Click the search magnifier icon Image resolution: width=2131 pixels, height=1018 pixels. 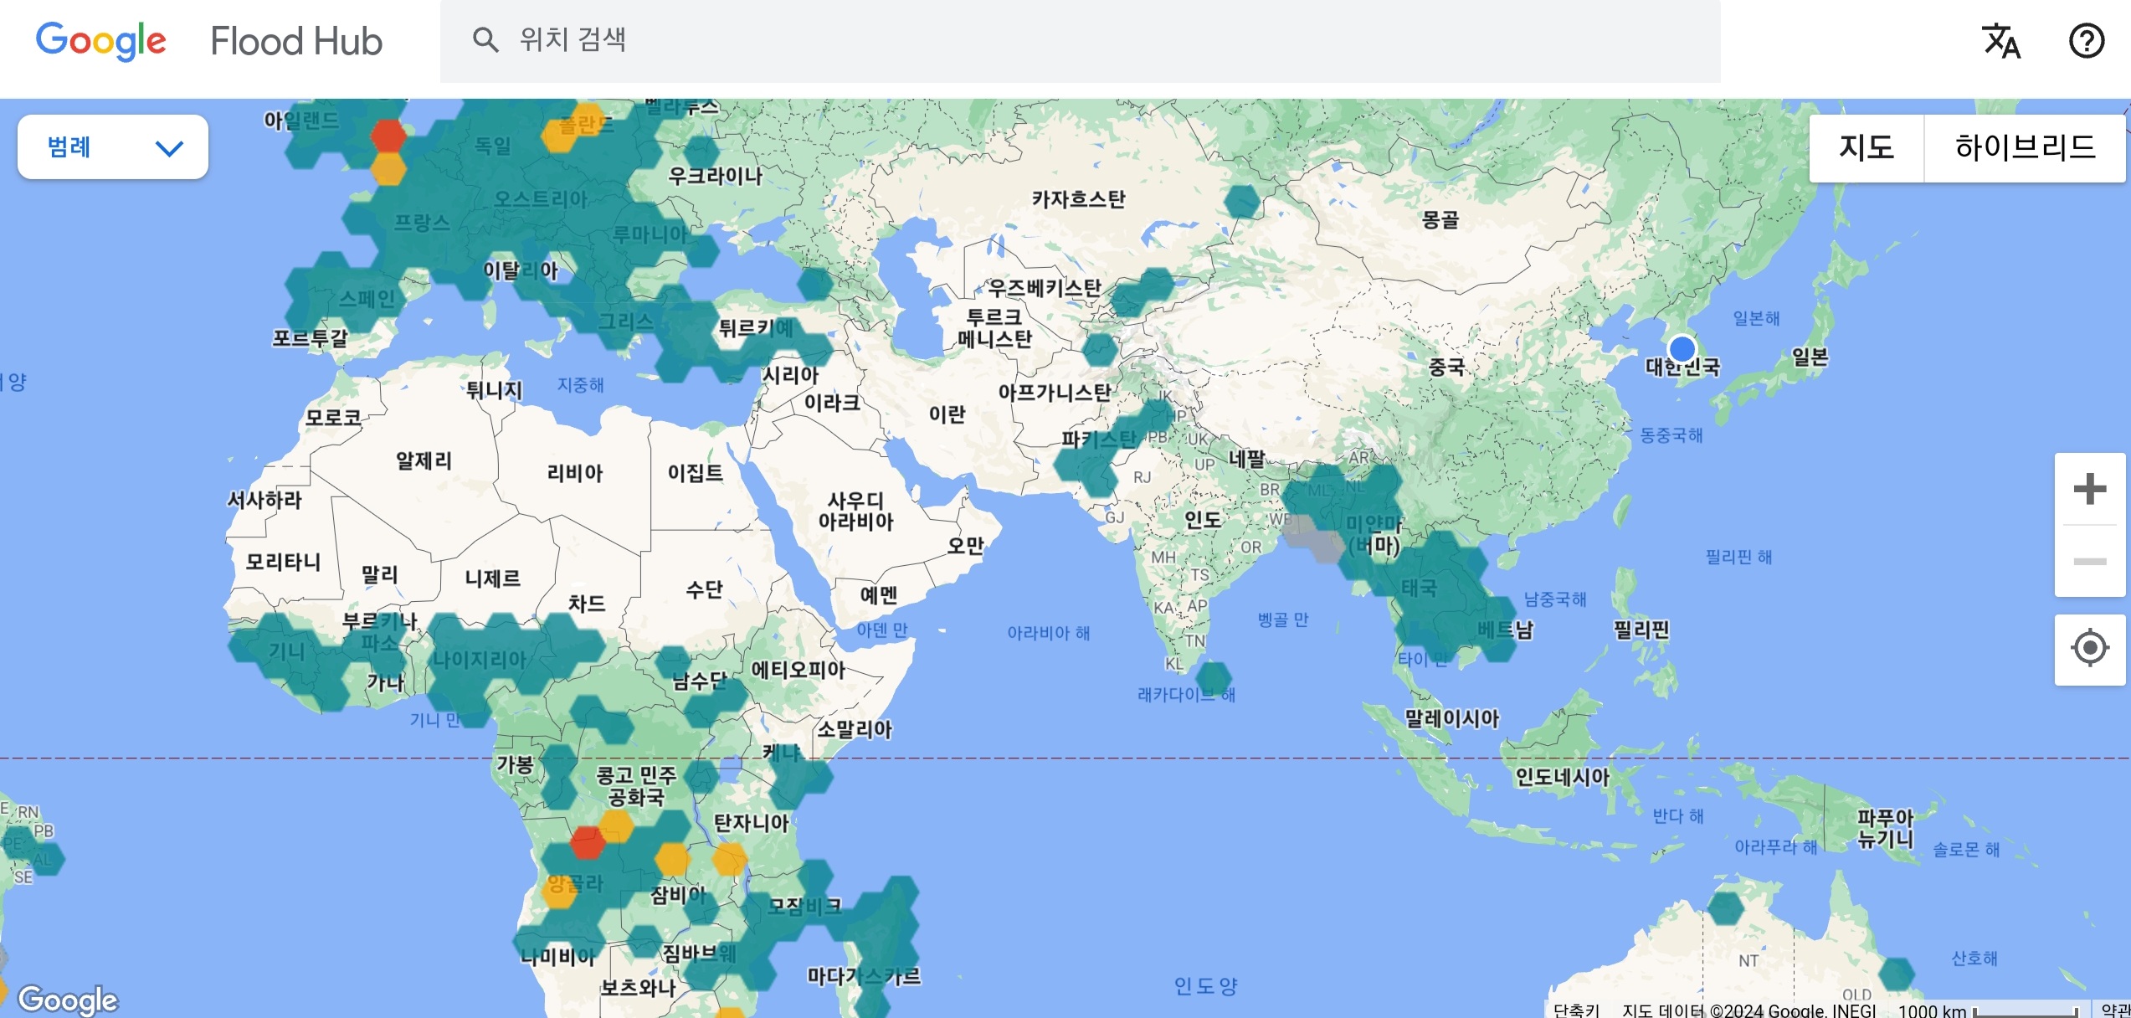click(x=485, y=39)
